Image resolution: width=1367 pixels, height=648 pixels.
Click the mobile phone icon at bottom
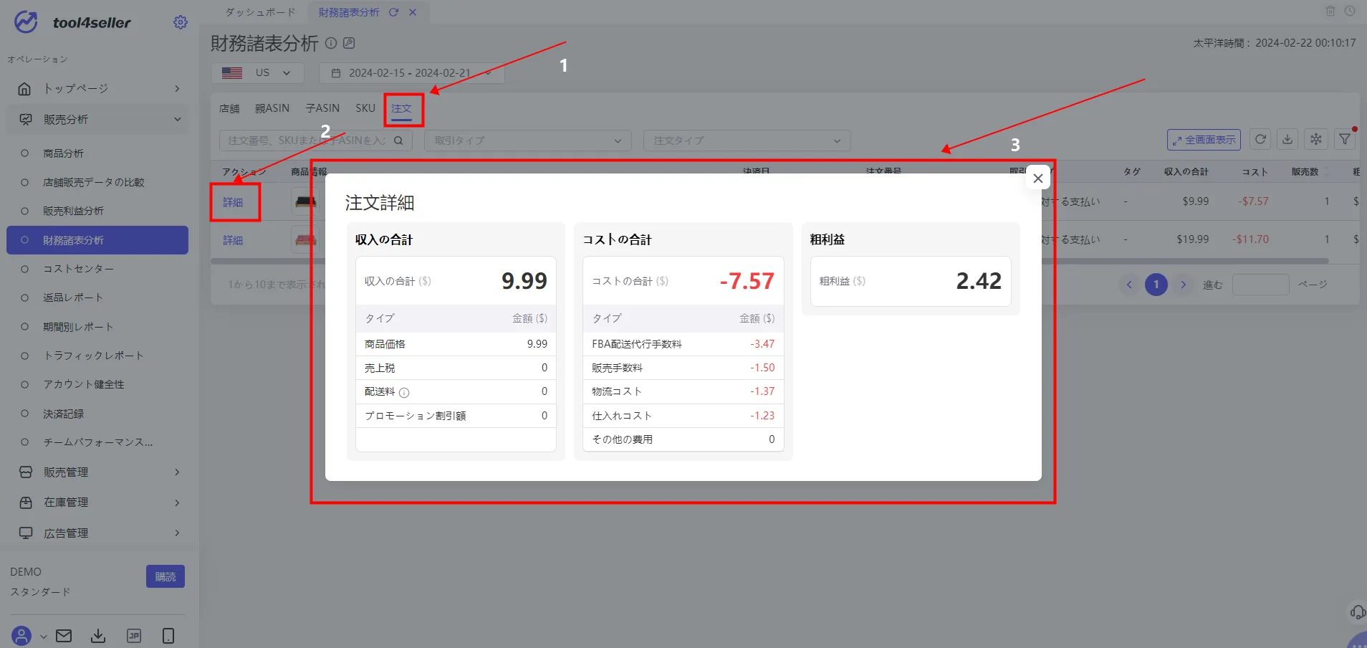pyautogui.click(x=168, y=636)
